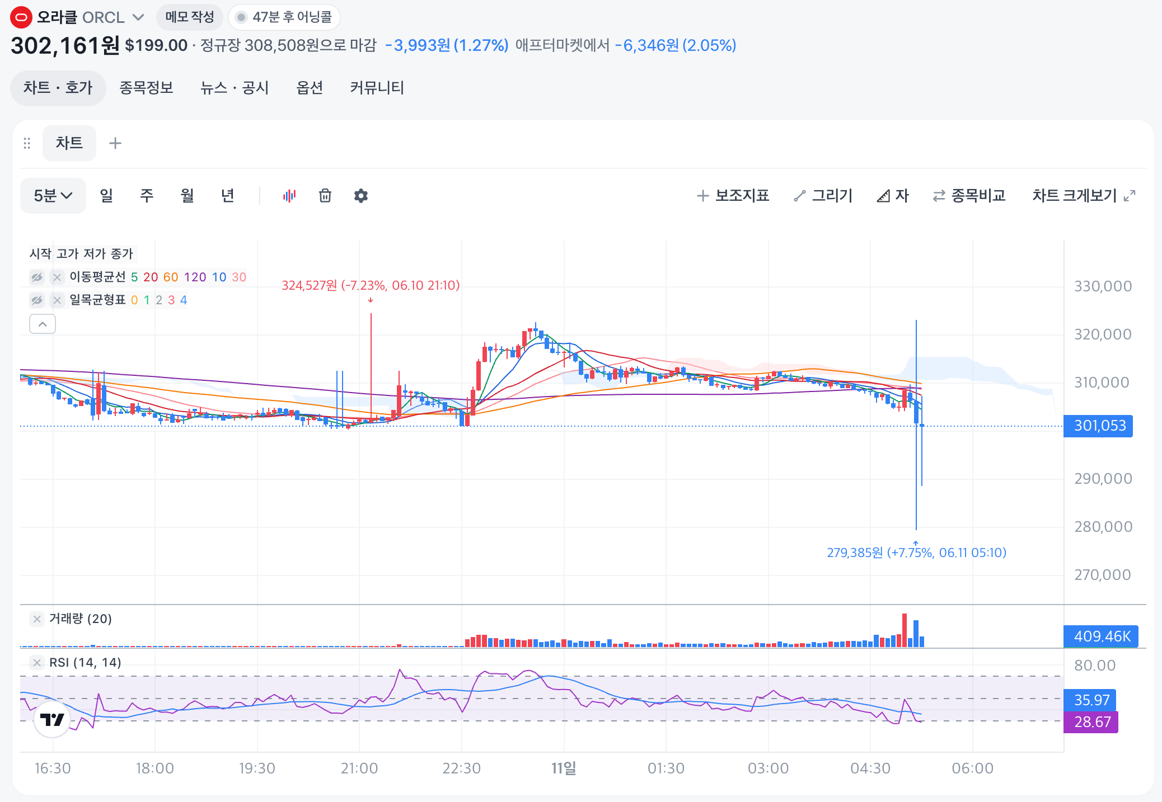Add a new panel with plus icon
Image resolution: width=1162 pixels, height=802 pixels.
coord(115,143)
